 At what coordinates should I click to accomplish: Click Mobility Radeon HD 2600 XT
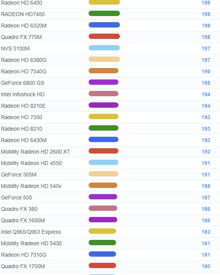click(36, 152)
